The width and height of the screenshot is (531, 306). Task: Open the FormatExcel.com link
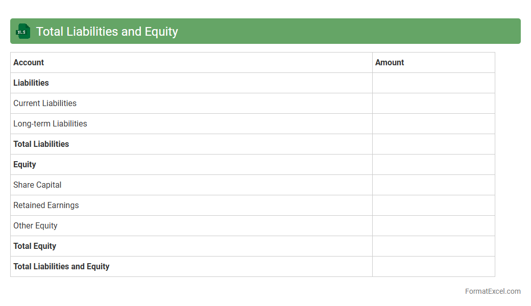pyautogui.click(x=492, y=291)
